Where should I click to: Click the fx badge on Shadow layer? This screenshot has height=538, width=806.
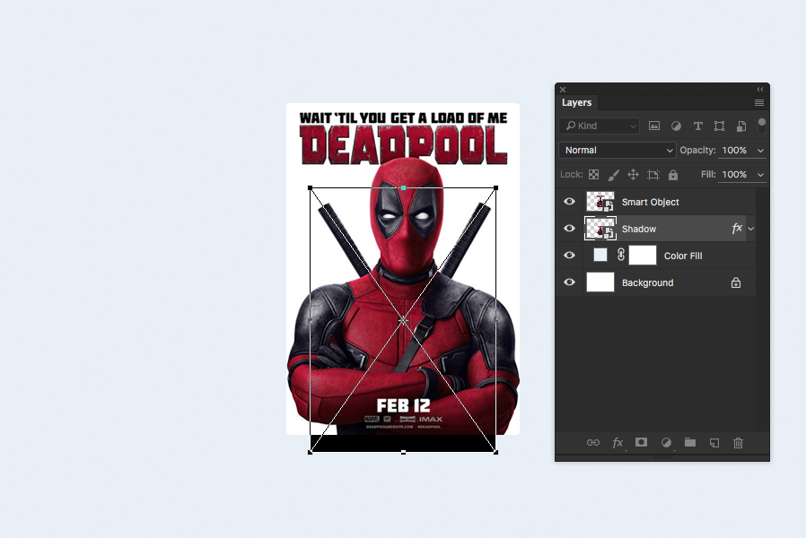[x=737, y=228]
